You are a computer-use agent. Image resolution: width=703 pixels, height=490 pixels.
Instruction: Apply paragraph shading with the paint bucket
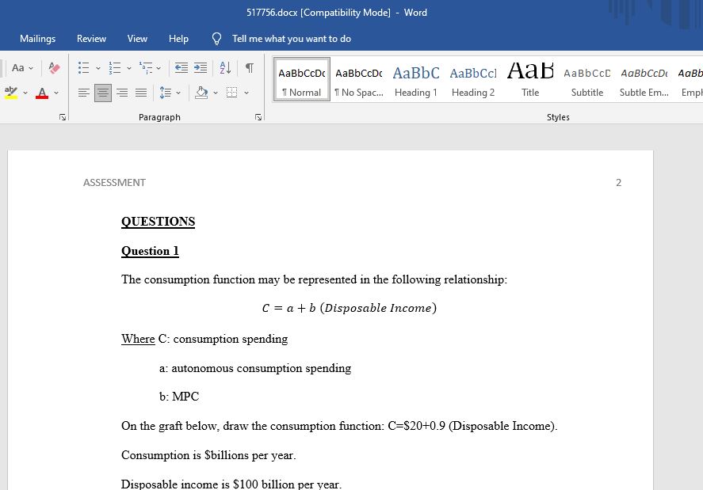tap(202, 93)
